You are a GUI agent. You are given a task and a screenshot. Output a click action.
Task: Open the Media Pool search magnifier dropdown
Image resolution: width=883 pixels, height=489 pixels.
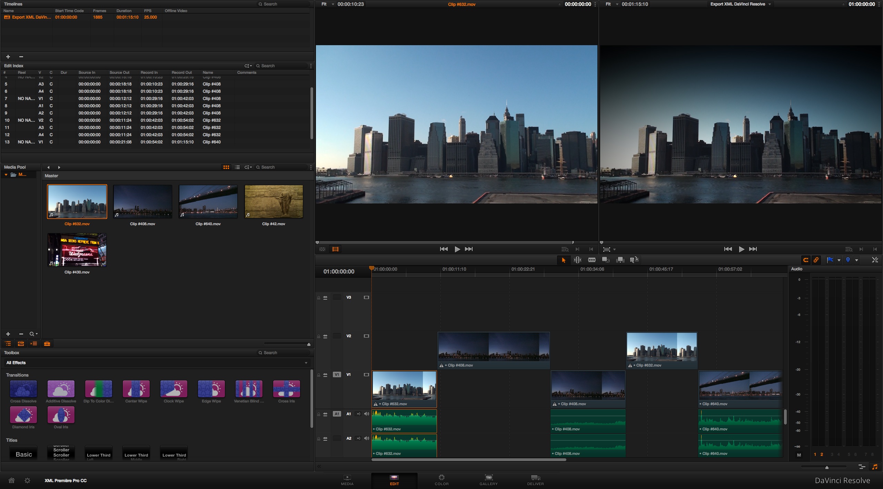(x=33, y=334)
